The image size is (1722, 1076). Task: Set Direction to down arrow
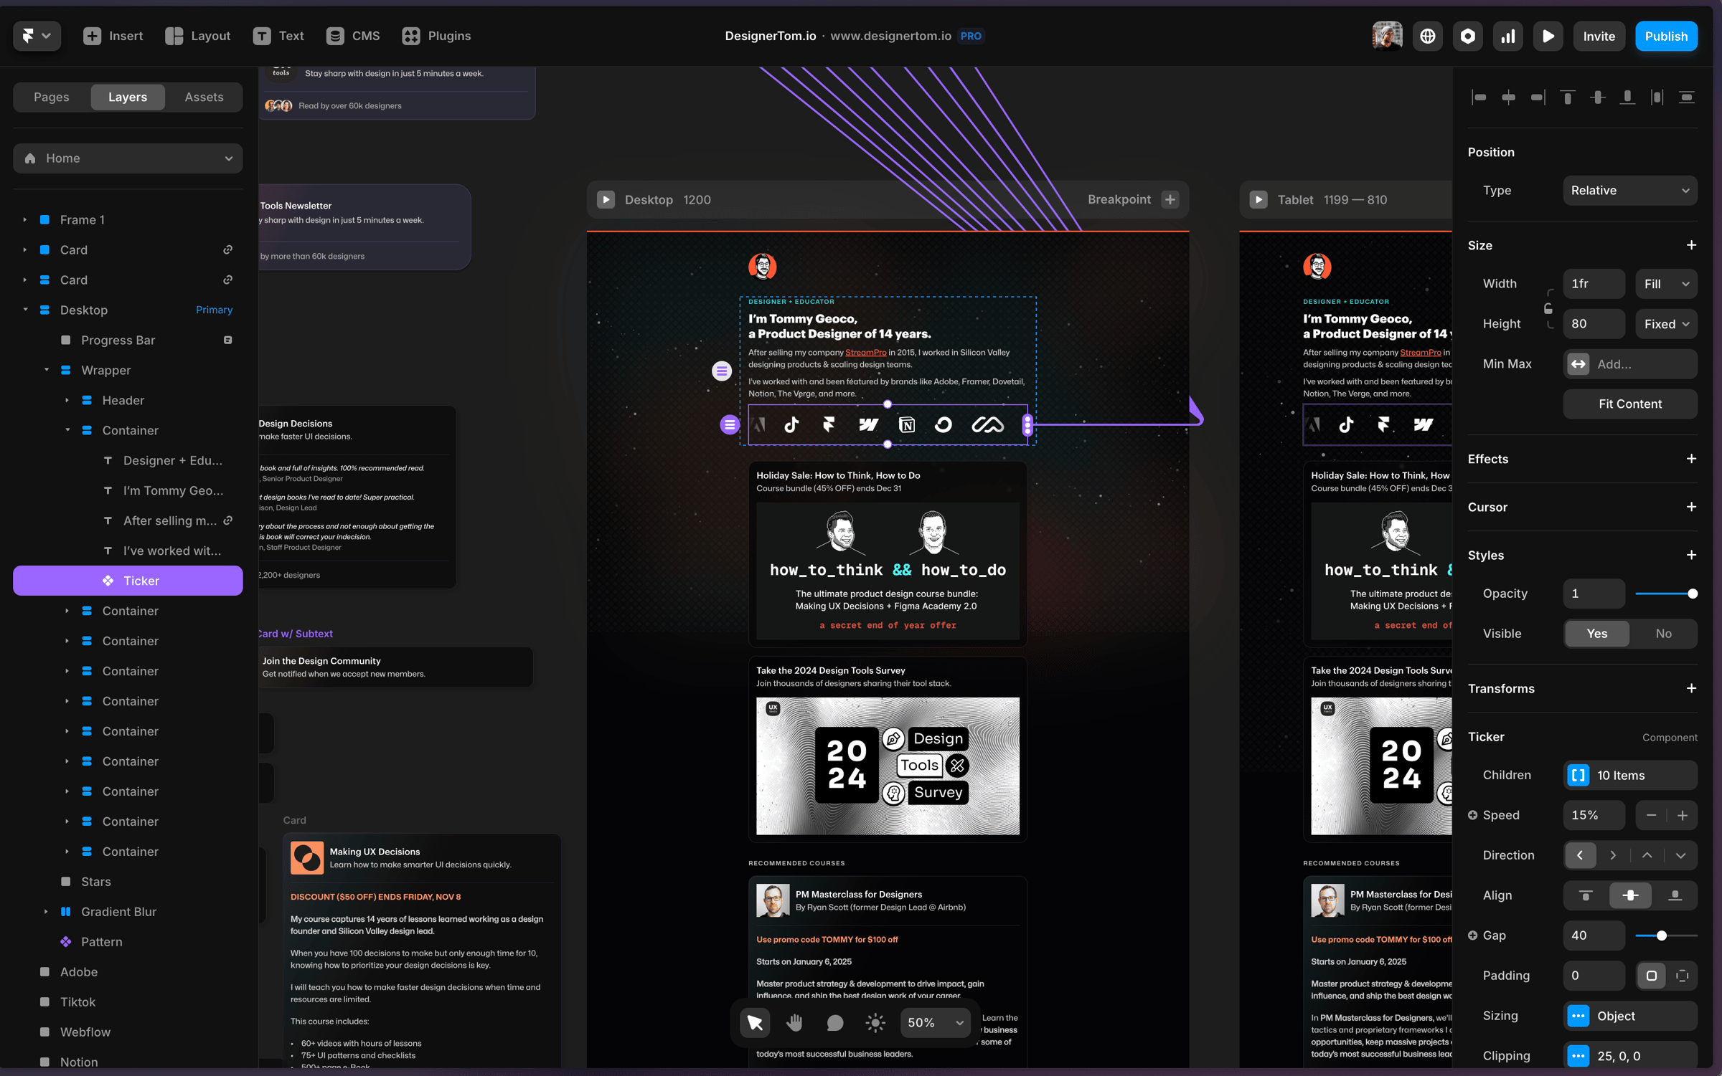1680,855
